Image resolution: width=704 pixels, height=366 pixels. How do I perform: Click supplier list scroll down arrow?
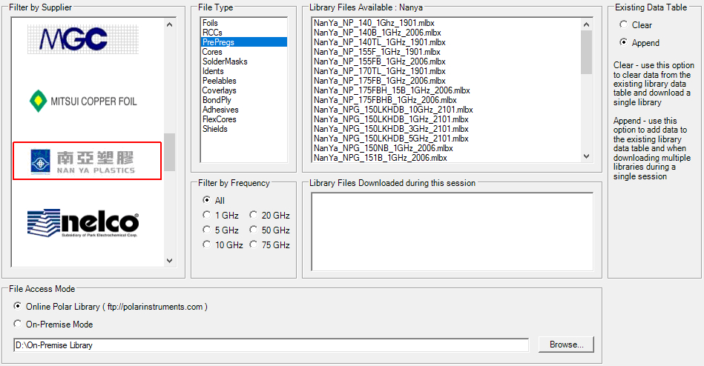[x=169, y=260]
